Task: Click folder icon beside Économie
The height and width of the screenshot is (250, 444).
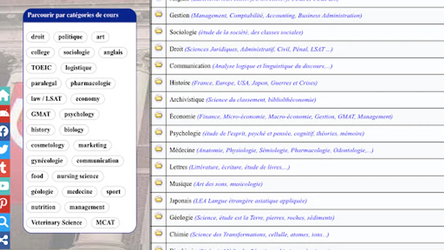Action: pyautogui.click(x=159, y=115)
